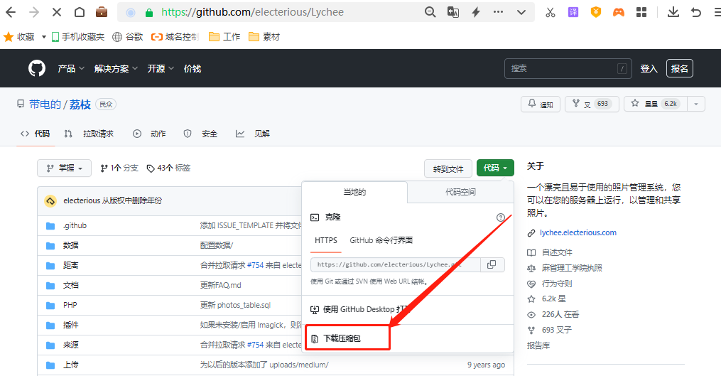Open the 谷歌 bookmark
This screenshot has width=721, height=376.
(x=127, y=37)
